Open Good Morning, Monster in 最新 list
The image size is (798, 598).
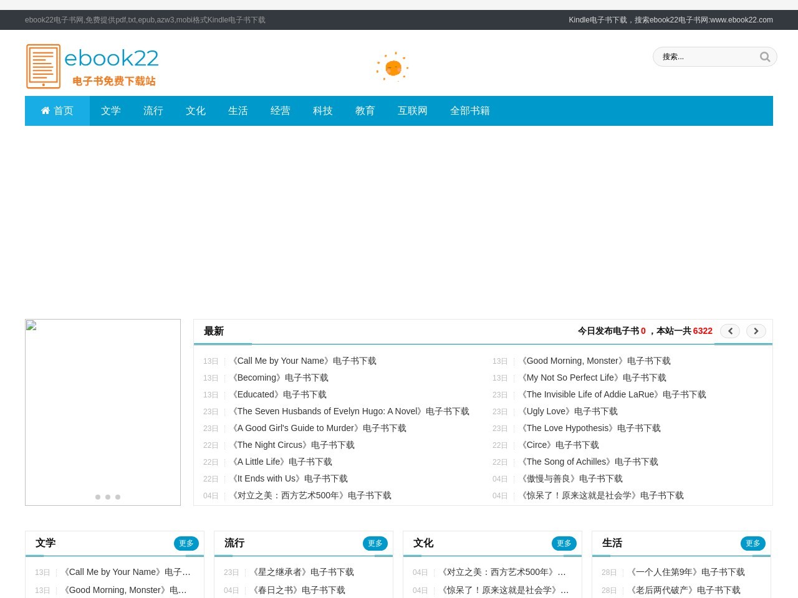[x=595, y=361]
